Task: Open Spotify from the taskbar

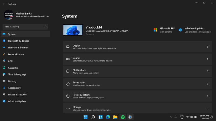Action: pyautogui.click(x=123, y=117)
